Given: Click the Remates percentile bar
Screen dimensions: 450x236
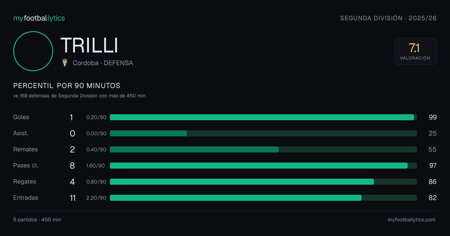Looking at the screenshot, I should point(263,149).
